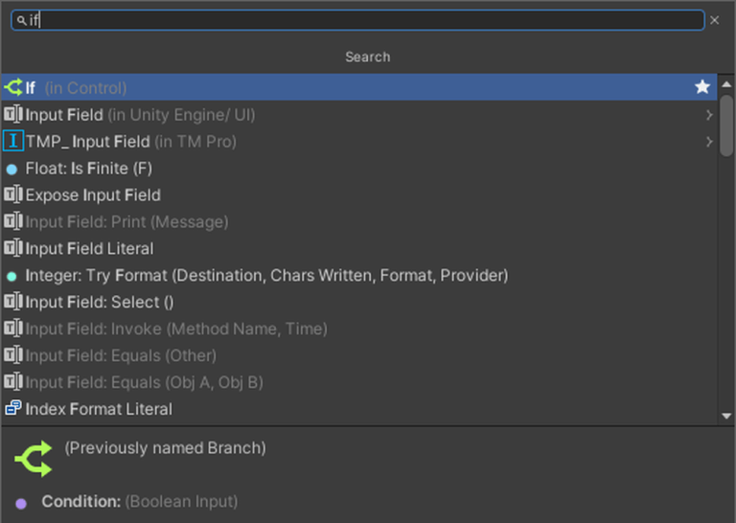Click the teal dot beside Integer: Try Format
Screen dimensions: 736x523
click(11, 276)
